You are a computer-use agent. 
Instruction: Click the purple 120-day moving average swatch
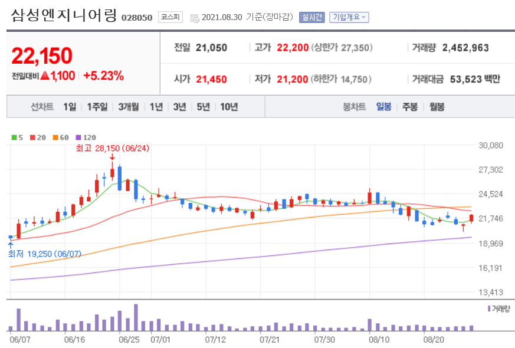(x=78, y=137)
